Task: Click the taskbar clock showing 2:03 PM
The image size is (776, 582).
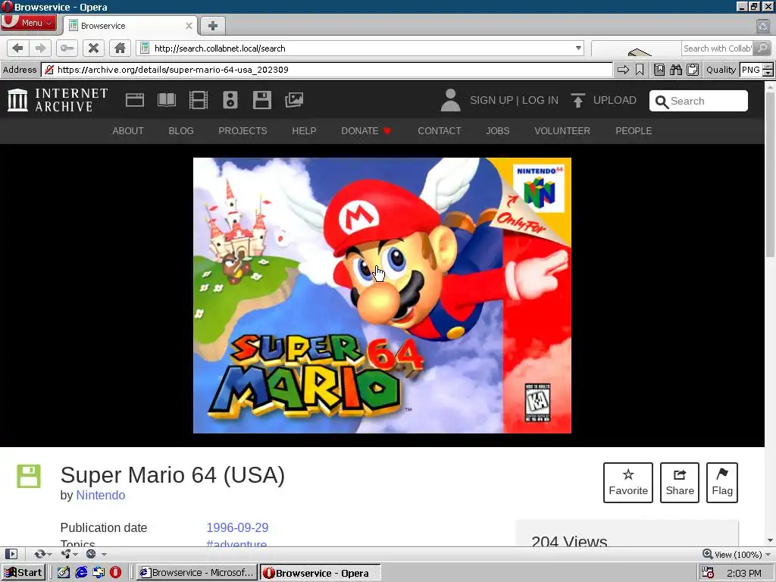Action: (x=744, y=573)
